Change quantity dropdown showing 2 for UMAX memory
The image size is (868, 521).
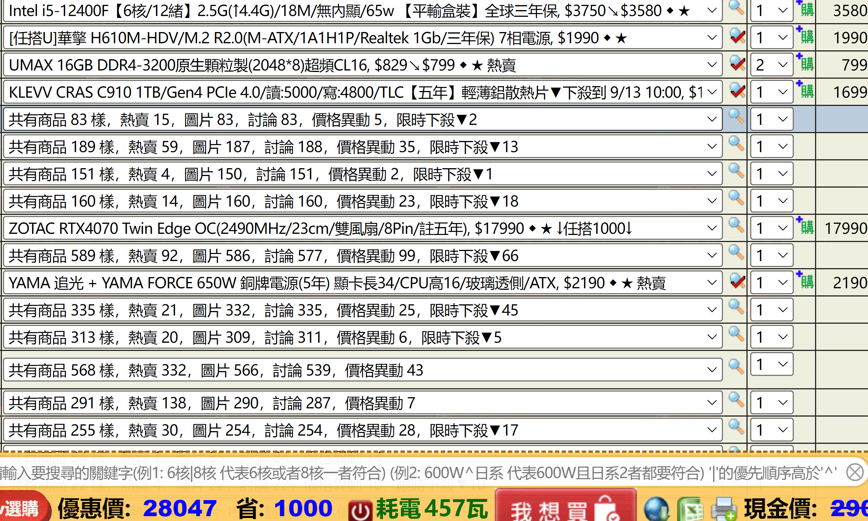pyautogui.click(x=771, y=65)
